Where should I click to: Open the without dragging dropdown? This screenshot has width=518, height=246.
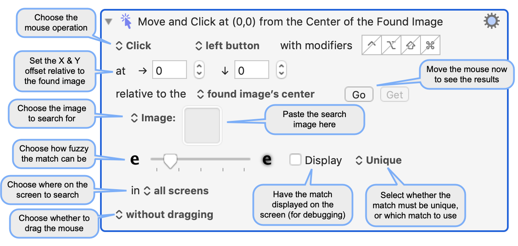164,215
